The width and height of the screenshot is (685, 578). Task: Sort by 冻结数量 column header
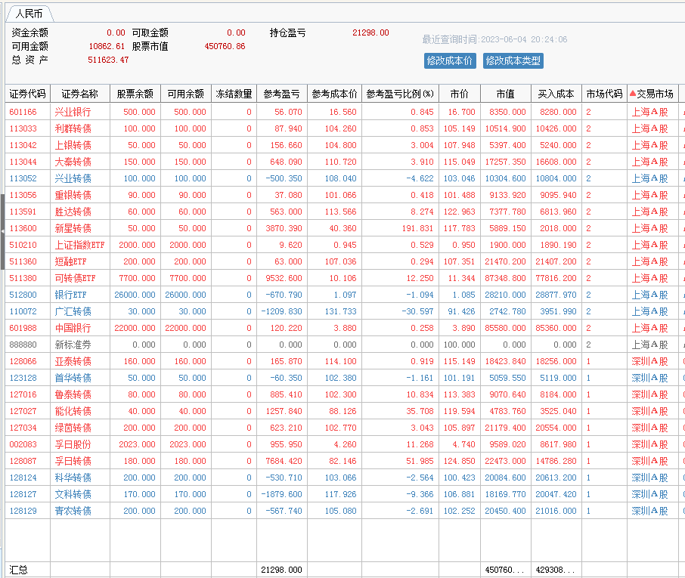[234, 94]
